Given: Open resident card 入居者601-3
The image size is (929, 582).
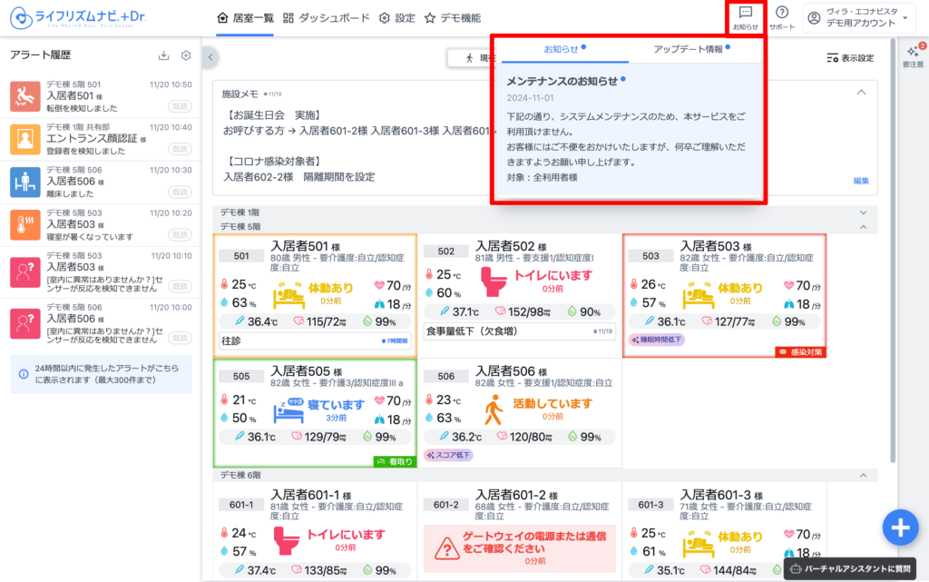Looking at the screenshot, I should point(724,532).
